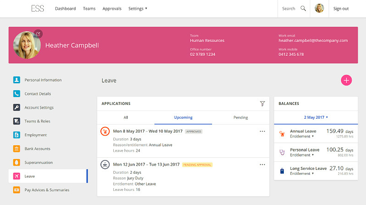Click the Annual Leave balance icon
This screenshot has height=205, width=366.
(x=282, y=134)
